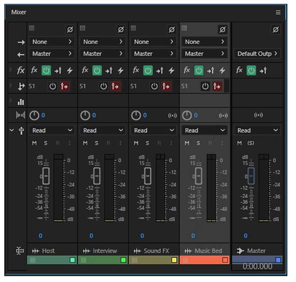296x282 pixels.
Task: Mute the Sound FX track
Action: (x=136, y=143)
